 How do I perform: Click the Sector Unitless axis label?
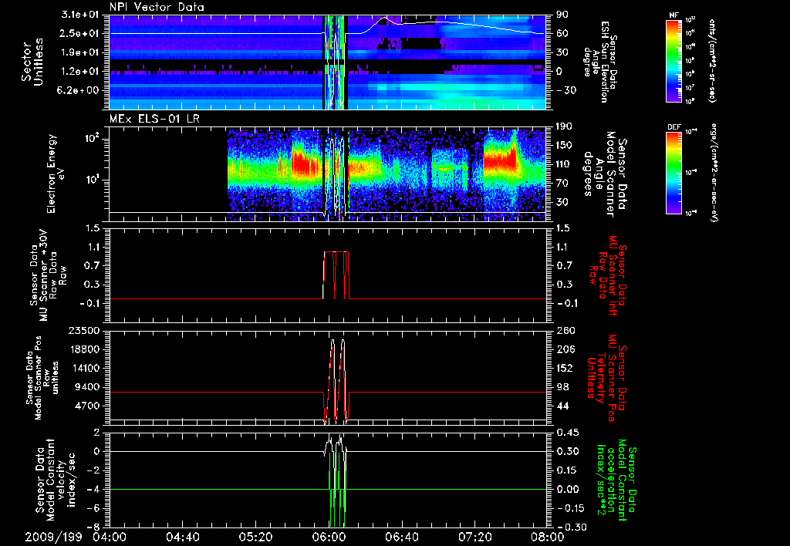tap(32, 62)
